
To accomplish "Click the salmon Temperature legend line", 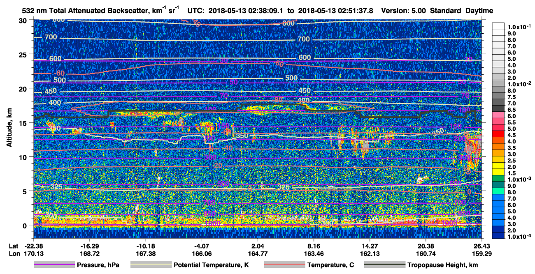I will click(x=284, y=265).
